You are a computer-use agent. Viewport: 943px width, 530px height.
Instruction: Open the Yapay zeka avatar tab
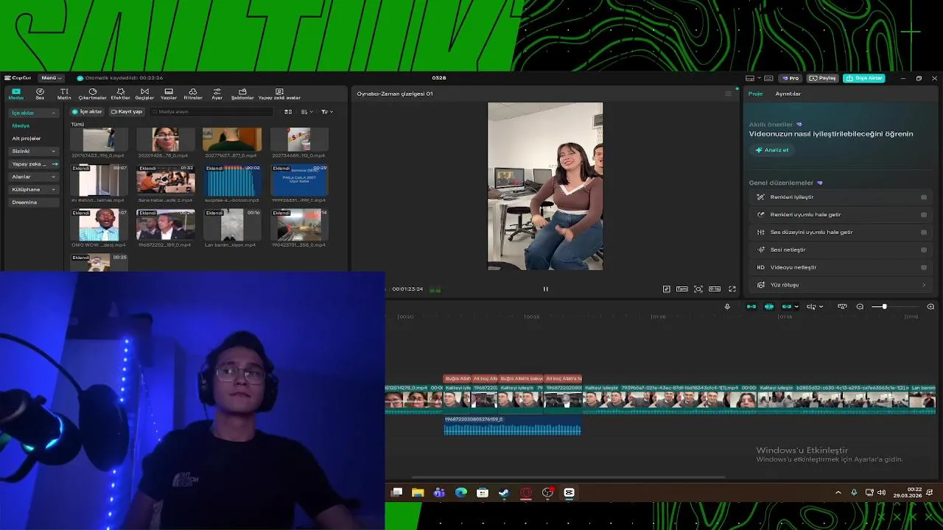[279, 93]
